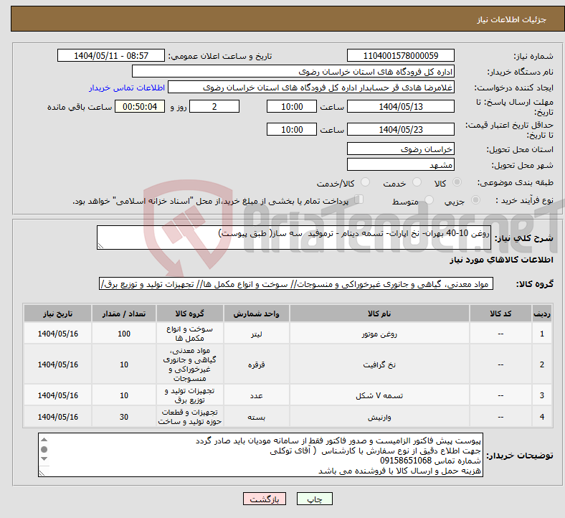565x518 pixels.
Task: Click the جزئیات اطلاعات نیاز page header
Action: (x=512, y=19)
